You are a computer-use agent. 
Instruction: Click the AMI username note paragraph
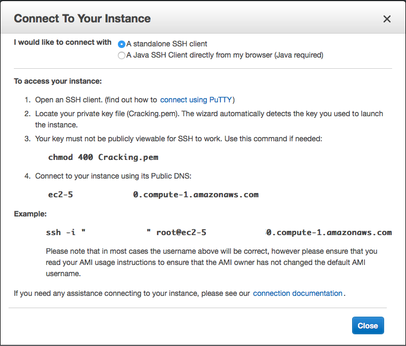click(212, 262)
